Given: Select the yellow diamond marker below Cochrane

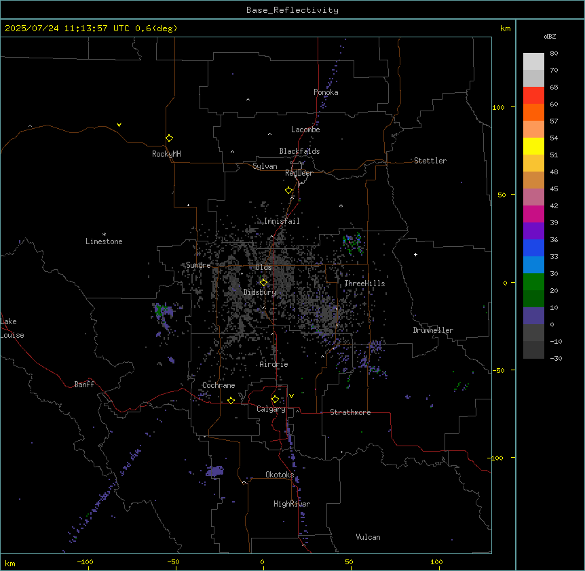Looking at the screenshot, I should click(x=231, y=400).
